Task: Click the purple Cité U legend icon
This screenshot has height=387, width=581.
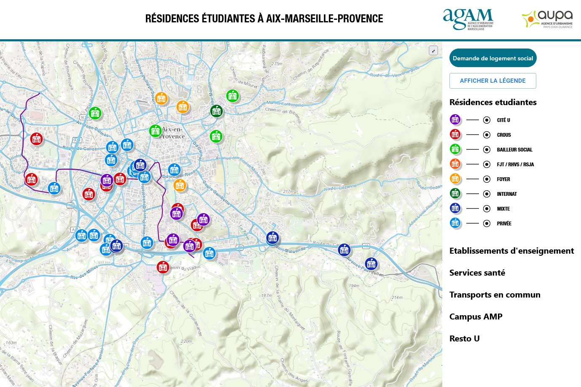Action: (455, 119)
